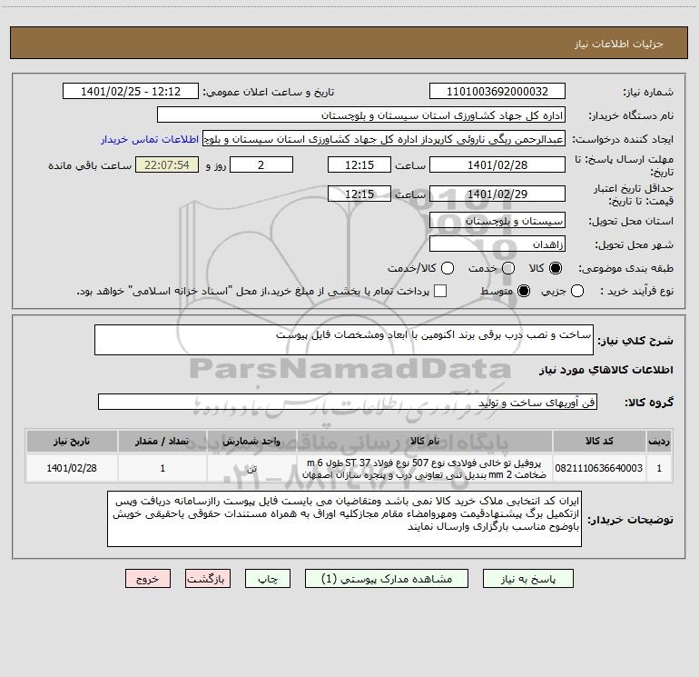Click the buyer notes text area

pos(344,519)
